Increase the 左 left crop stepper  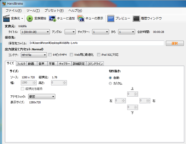click(124, 100)
